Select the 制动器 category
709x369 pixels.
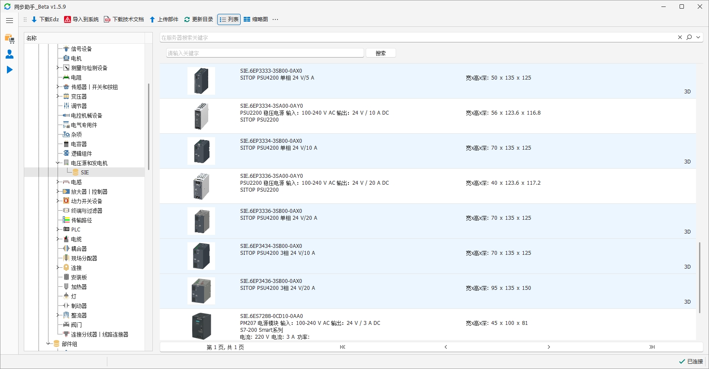[x=79, y=306]
